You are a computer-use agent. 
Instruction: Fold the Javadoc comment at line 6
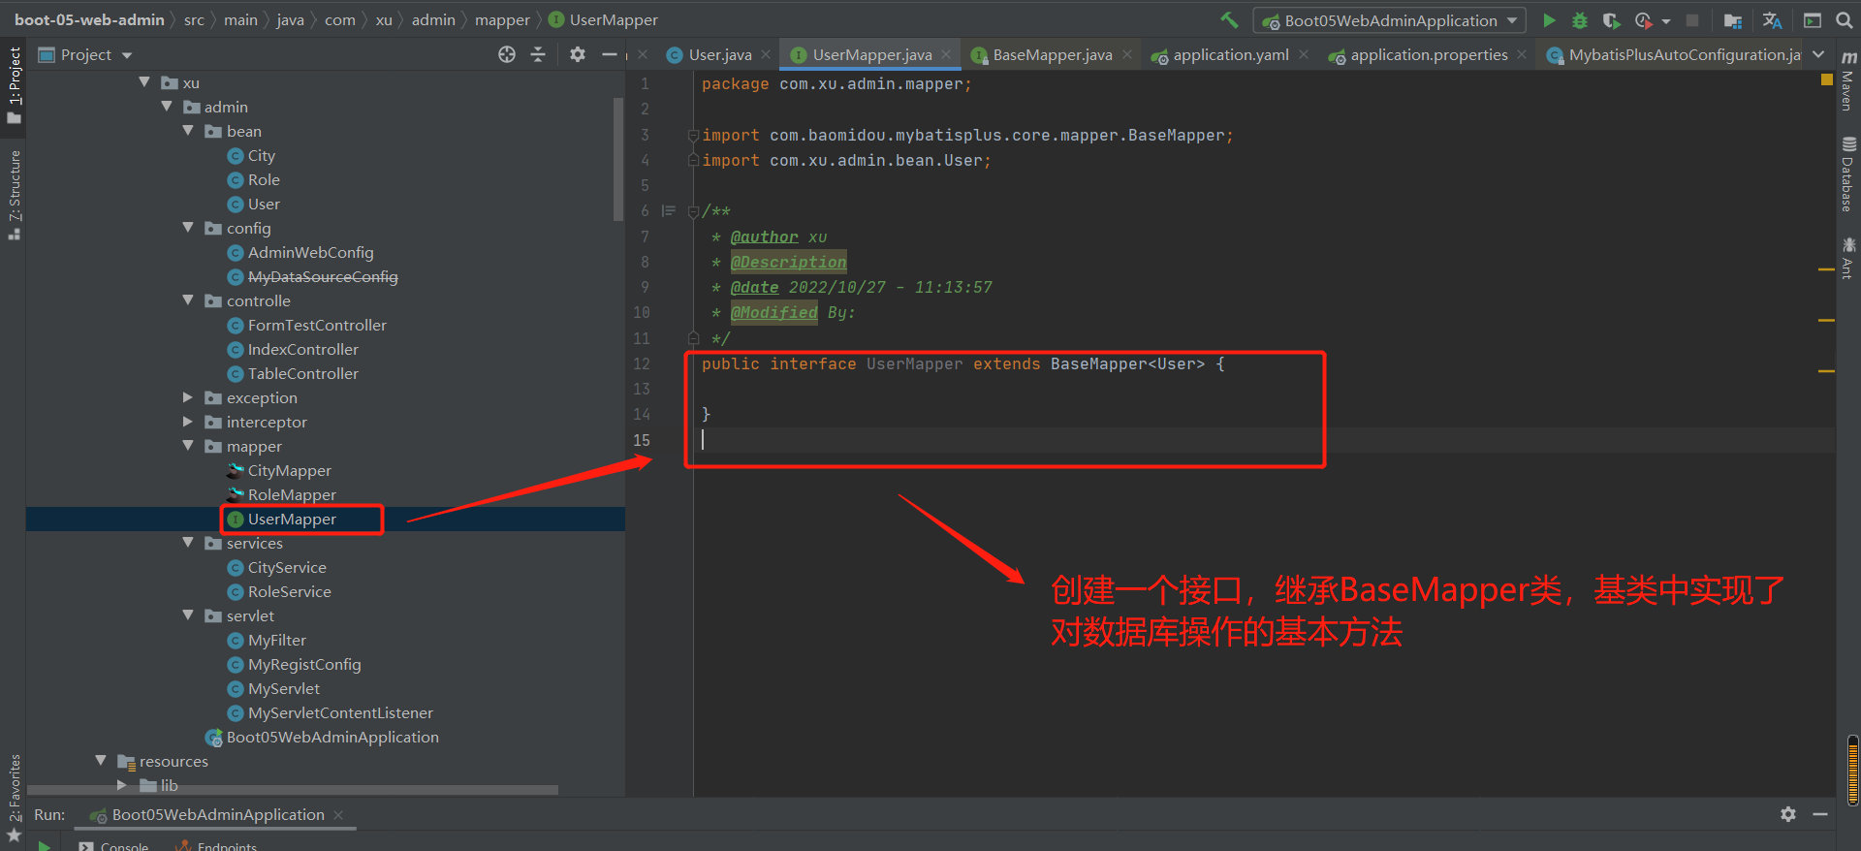(693, 211)
